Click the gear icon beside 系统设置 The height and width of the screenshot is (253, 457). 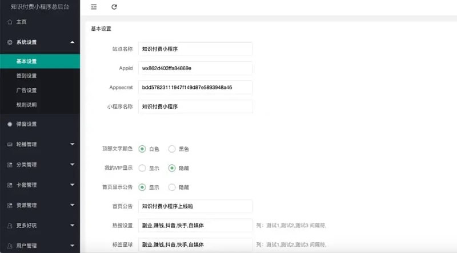[x=10, y=42]
